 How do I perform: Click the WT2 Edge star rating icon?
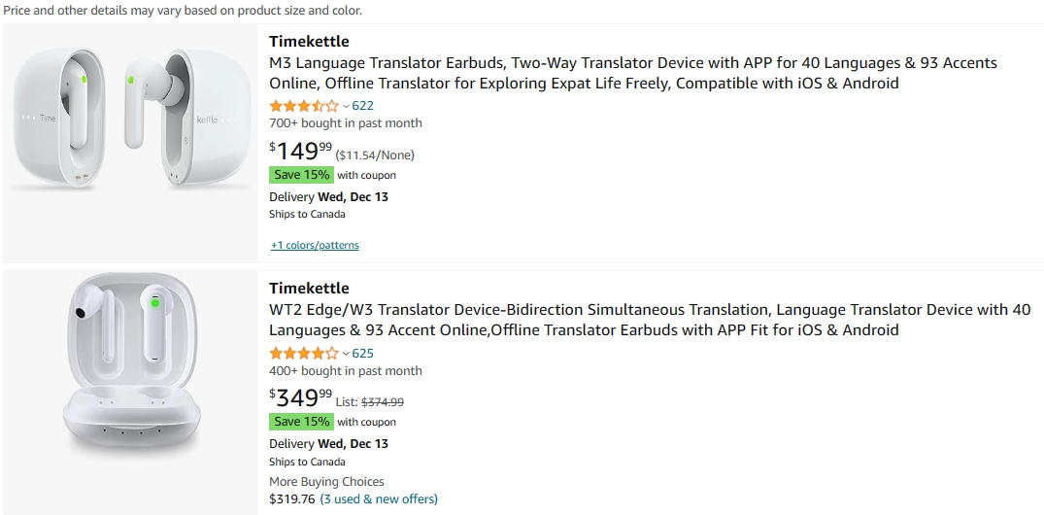click(x=303, y=354)
